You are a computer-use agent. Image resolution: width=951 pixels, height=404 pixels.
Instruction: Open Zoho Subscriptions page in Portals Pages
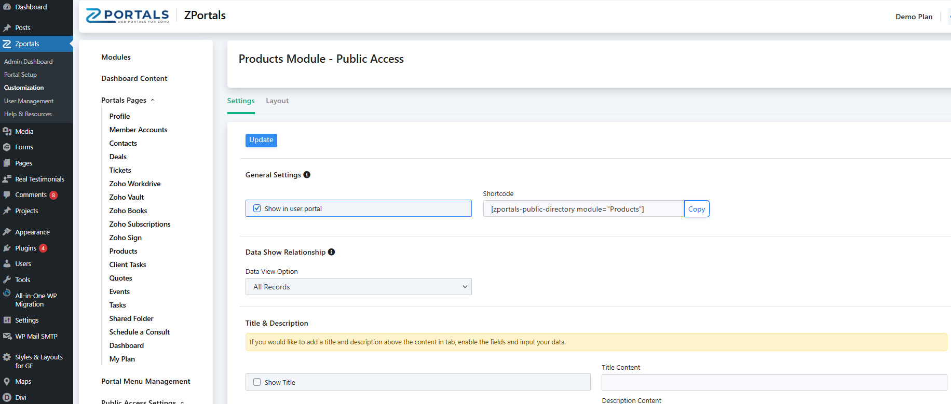(140, 225)
